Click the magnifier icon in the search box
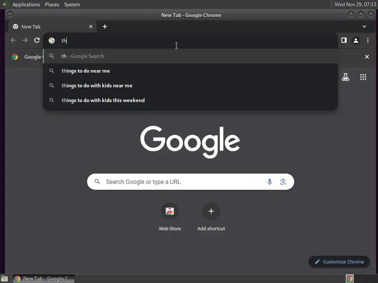378x283 pixels. click(x=97, y=182)
